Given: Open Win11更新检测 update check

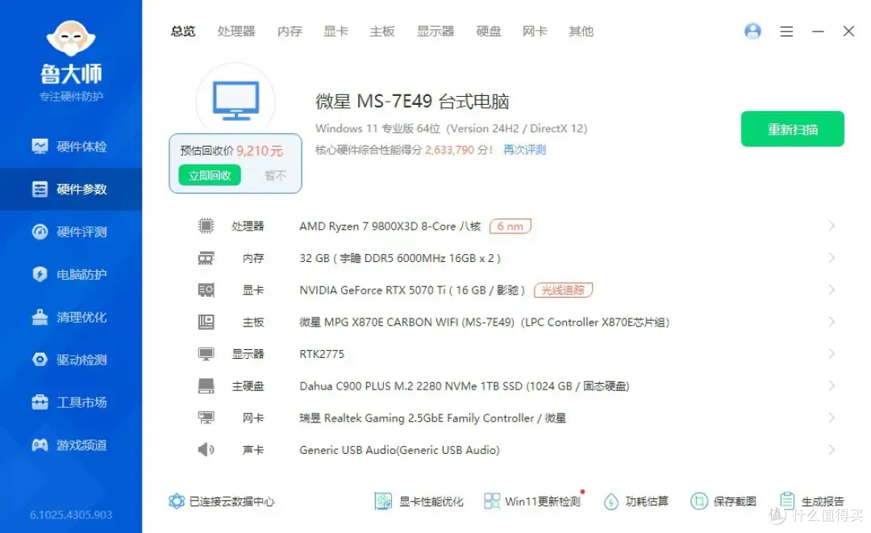Looking at the screenshot, I should (532, 502).
